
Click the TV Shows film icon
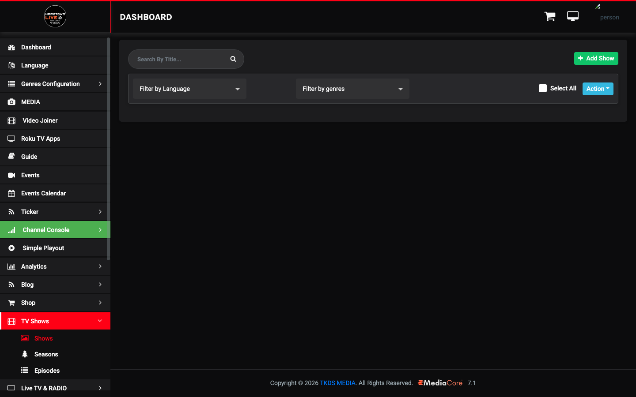[x=11, y=321]
